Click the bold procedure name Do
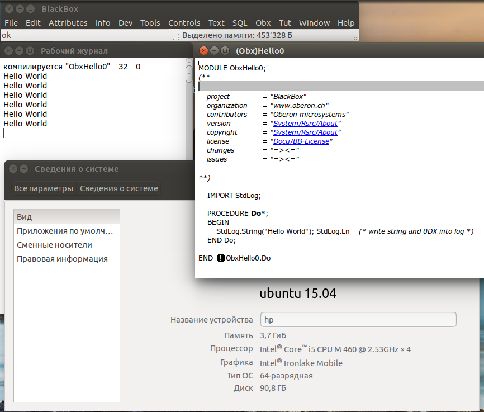This screenshot has width=484, height=412. coord(256,214)
